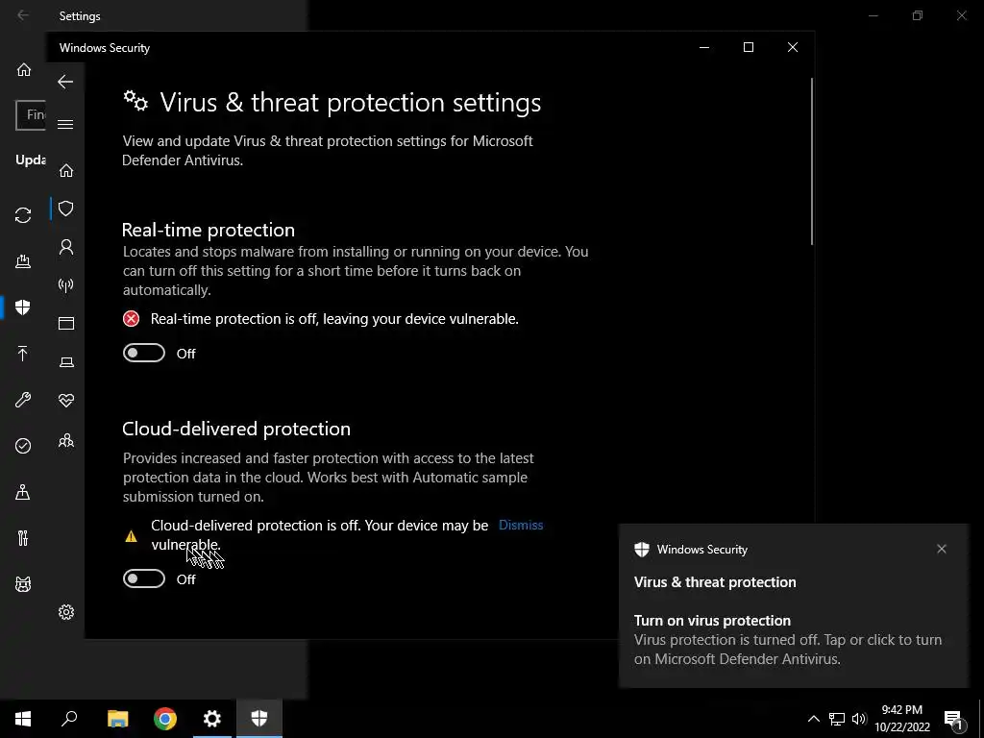
Task: Open Windows Security Home icon
Action: [x=66, y=171]
